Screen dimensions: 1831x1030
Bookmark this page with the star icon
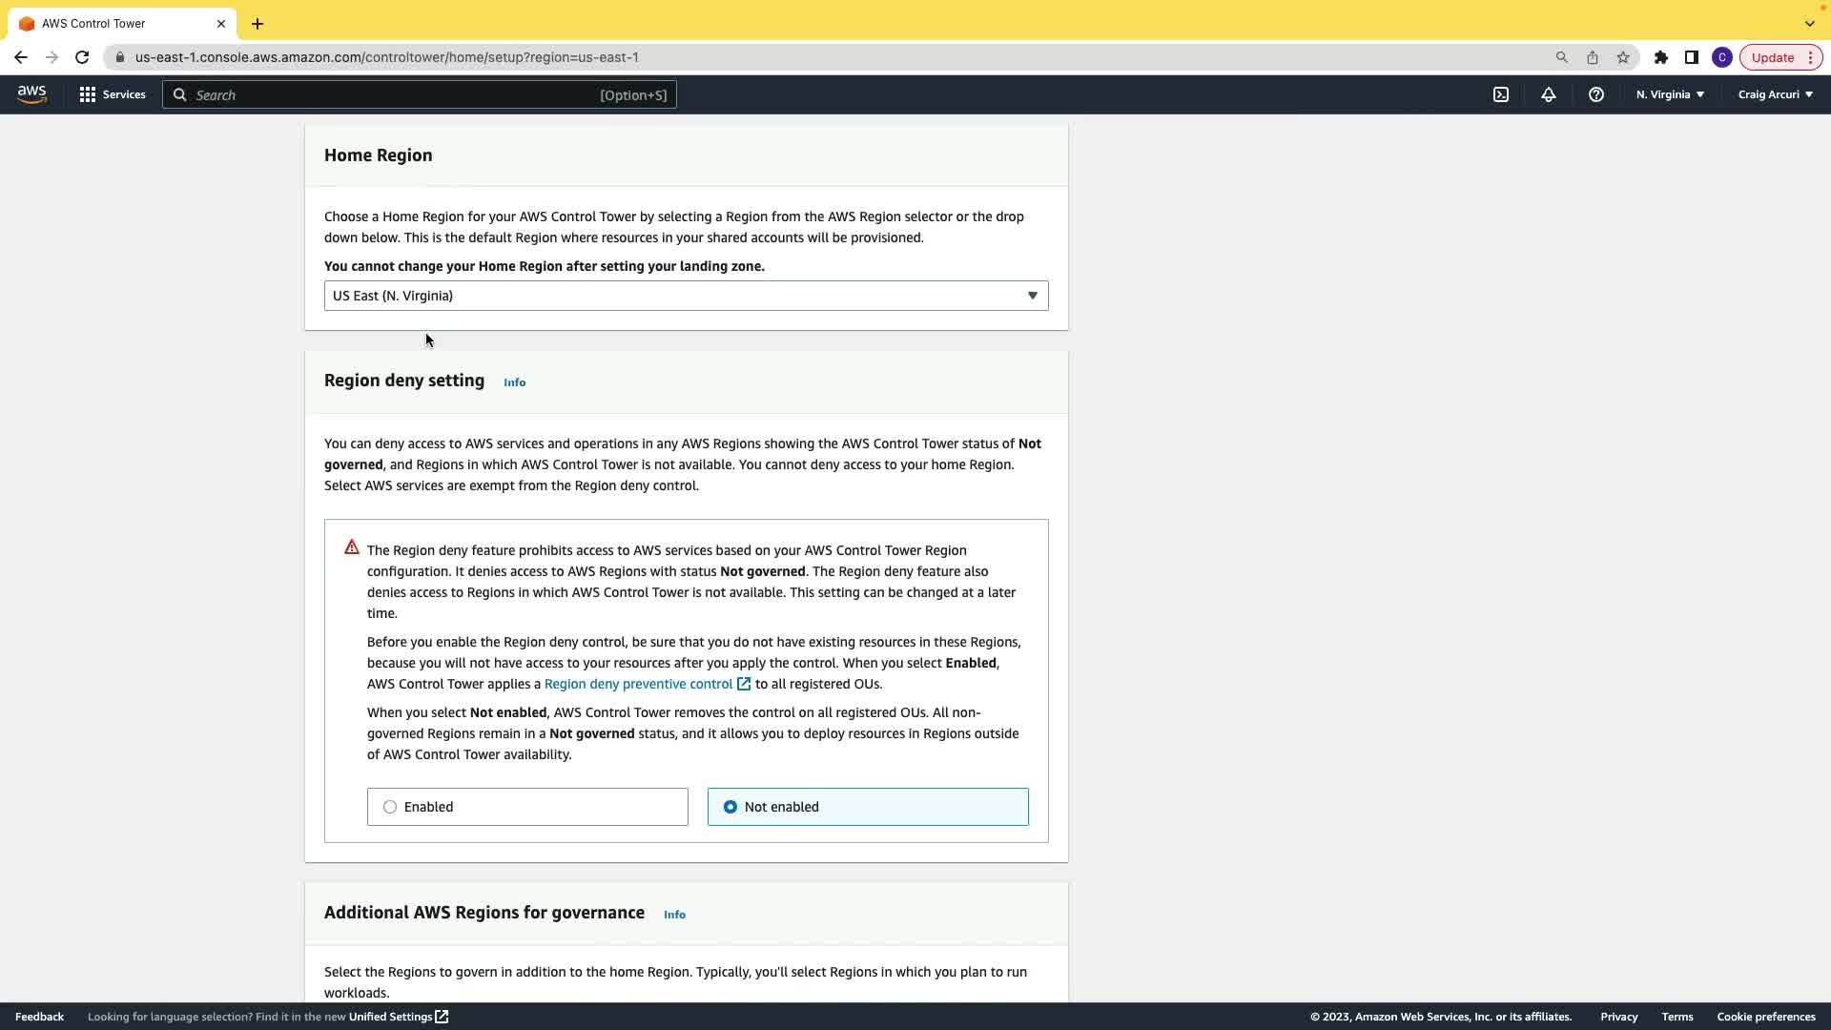(x=1623, y=57)
